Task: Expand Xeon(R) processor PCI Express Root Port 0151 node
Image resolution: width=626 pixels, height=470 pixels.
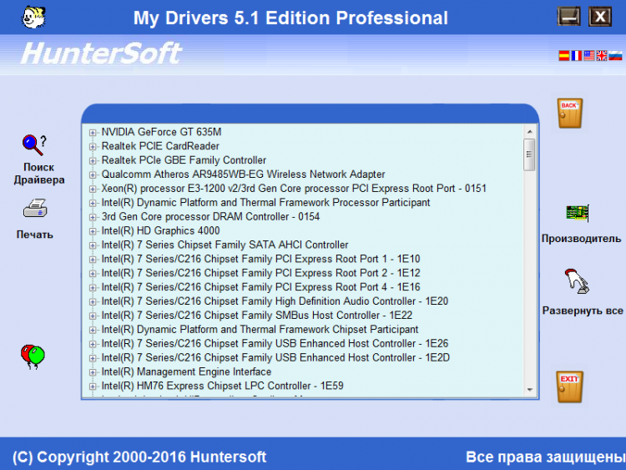Action: pyautogui.click(x=93, y=189)
